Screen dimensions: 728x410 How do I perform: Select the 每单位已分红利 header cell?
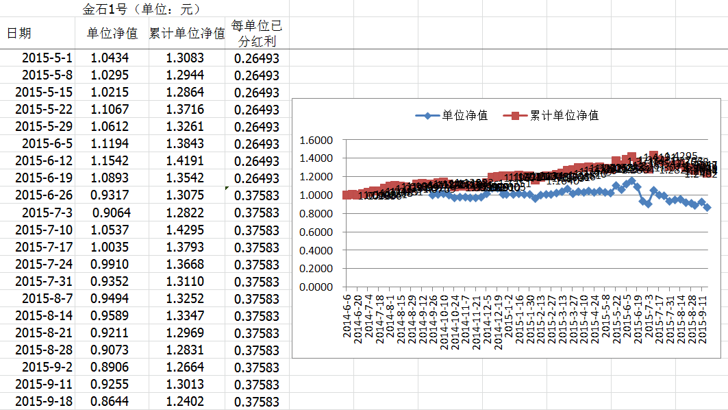point(257,34)
